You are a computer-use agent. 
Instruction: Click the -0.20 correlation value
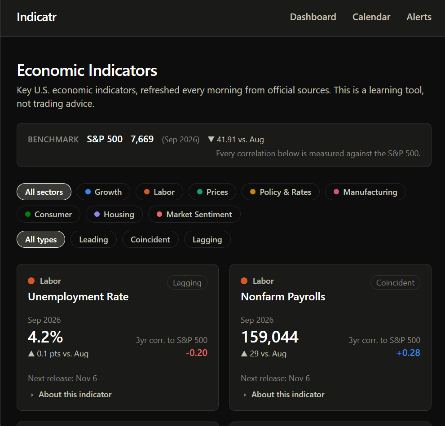197,353
